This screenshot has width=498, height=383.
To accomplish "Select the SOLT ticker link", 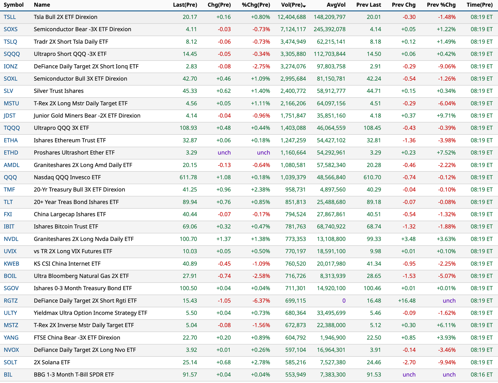I will (10, 362).
